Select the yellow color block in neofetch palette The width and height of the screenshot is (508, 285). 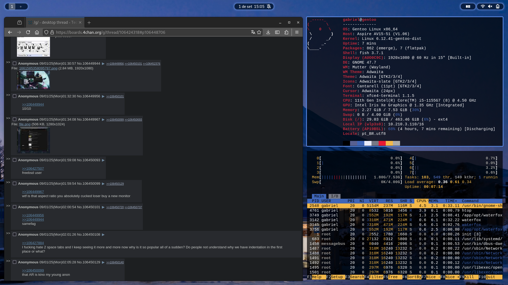click(x=389, y=143)
